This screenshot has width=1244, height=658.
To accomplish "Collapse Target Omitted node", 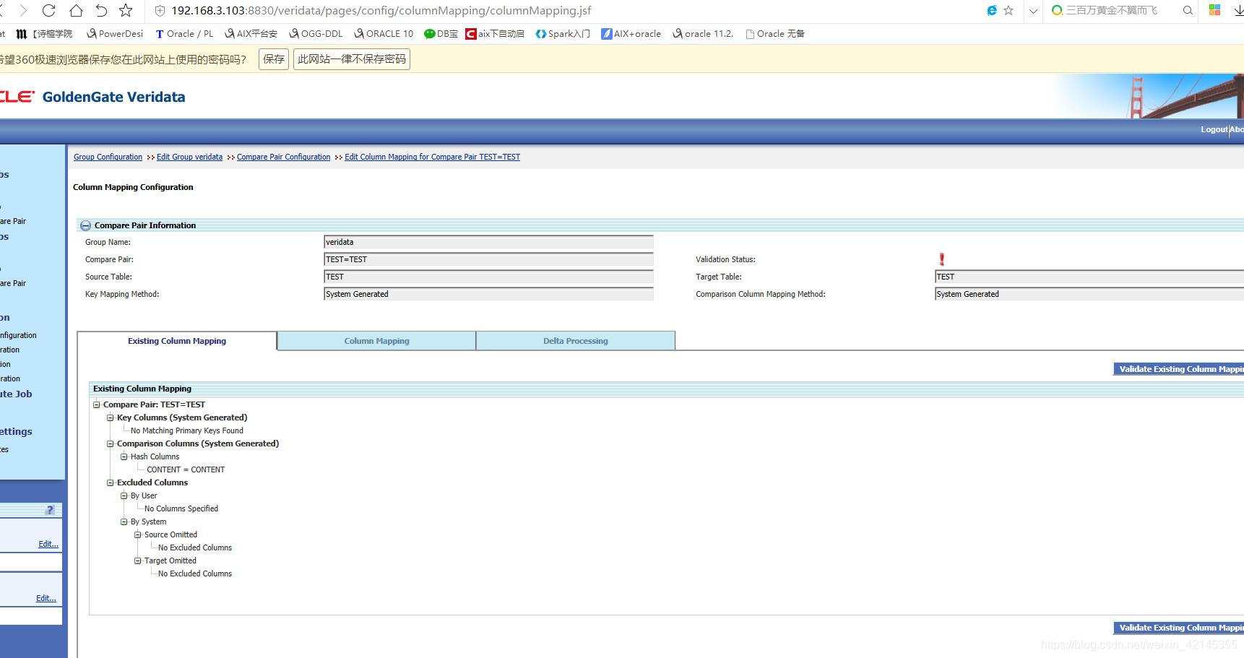I will click(137, 560).
